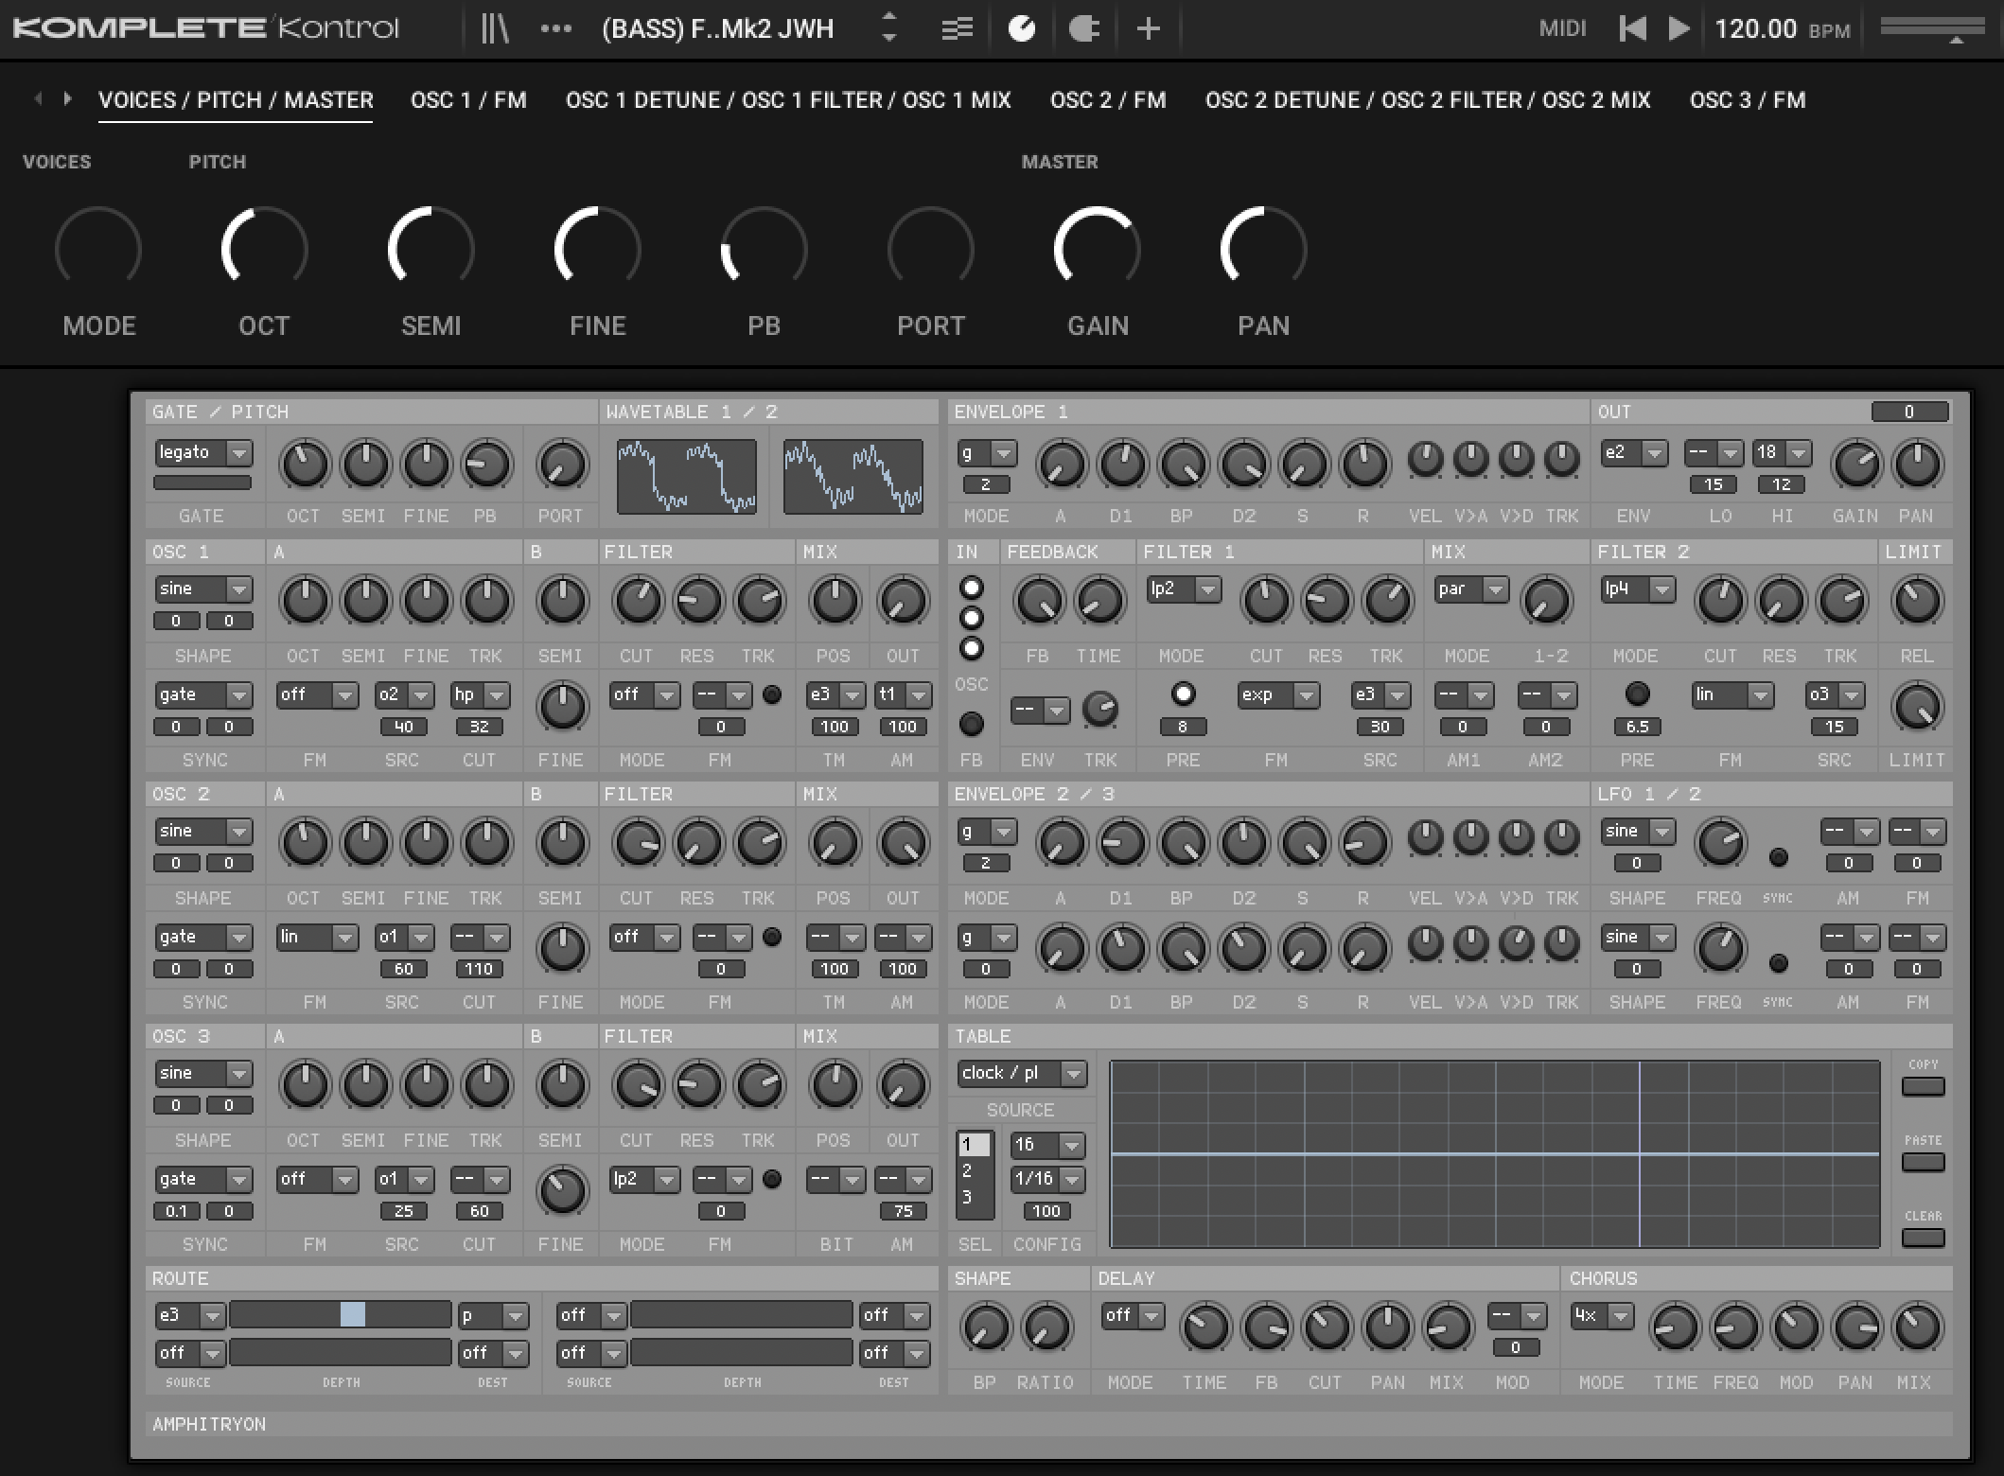Step through presets with up-down arrows

pos(888,27)
